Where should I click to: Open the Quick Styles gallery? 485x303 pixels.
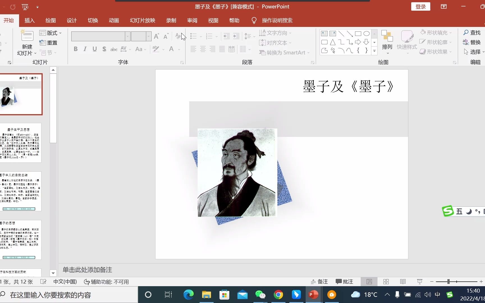[407, 42]
